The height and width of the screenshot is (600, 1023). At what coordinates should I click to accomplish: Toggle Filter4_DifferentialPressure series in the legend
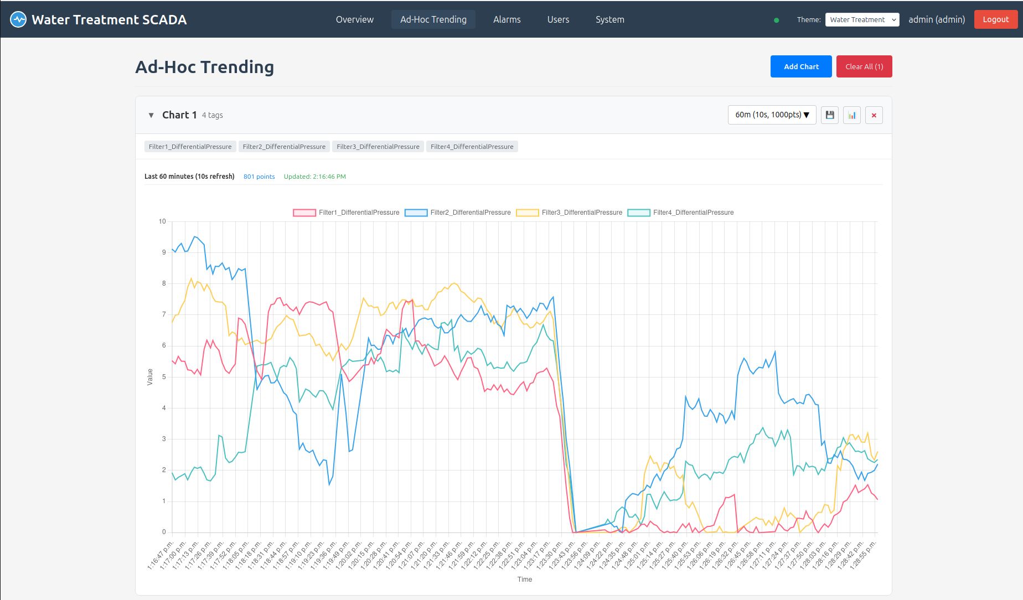[680, 213]
